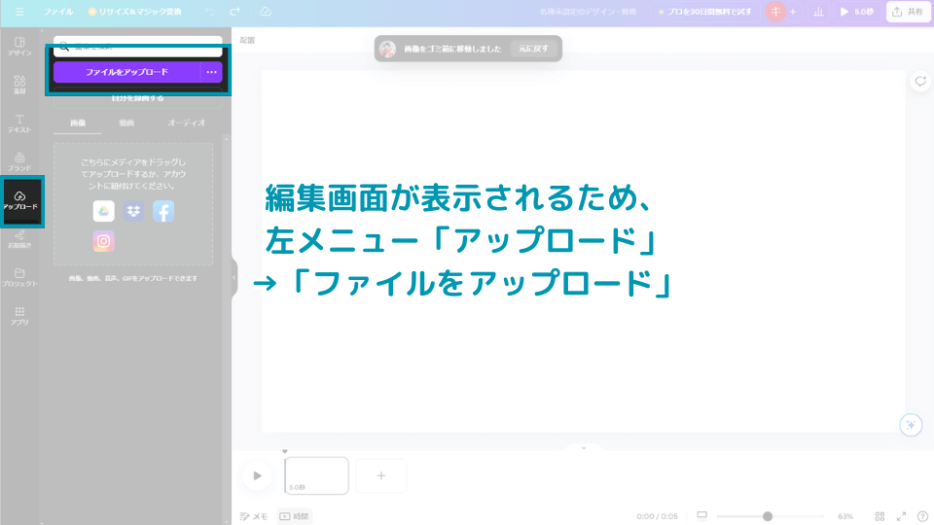934x525 pixels.
Task: Redo the last action
Action: coord(234,12)
